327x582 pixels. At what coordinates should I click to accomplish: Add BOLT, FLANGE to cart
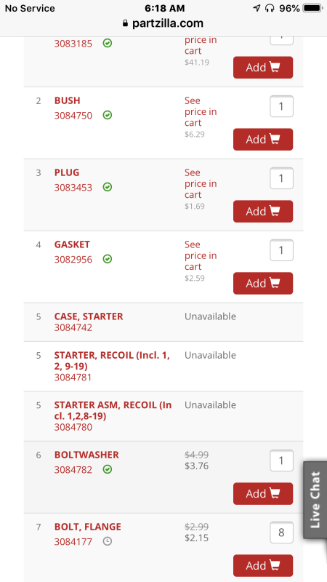(263, 566)
